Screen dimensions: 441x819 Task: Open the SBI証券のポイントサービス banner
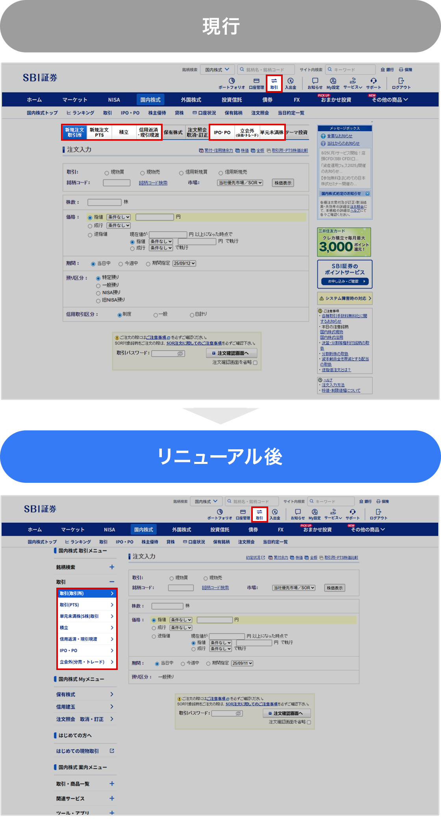[345, 274]
